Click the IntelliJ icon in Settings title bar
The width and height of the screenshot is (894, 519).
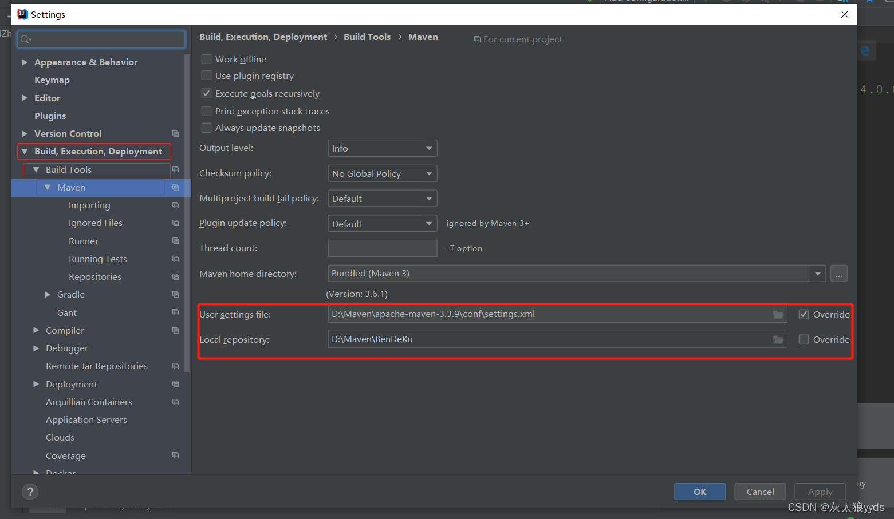(22, 14)
